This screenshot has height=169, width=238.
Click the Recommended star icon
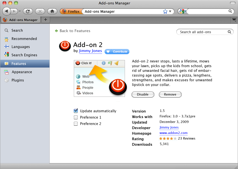click(x=6, y=39)
